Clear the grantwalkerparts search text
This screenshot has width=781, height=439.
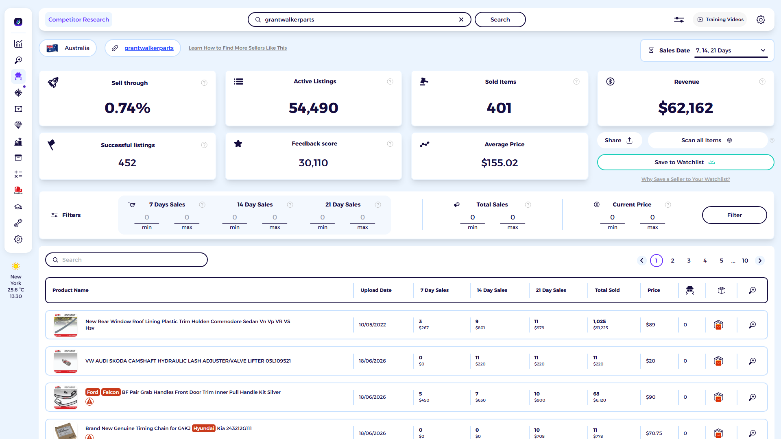click(461, 20)
